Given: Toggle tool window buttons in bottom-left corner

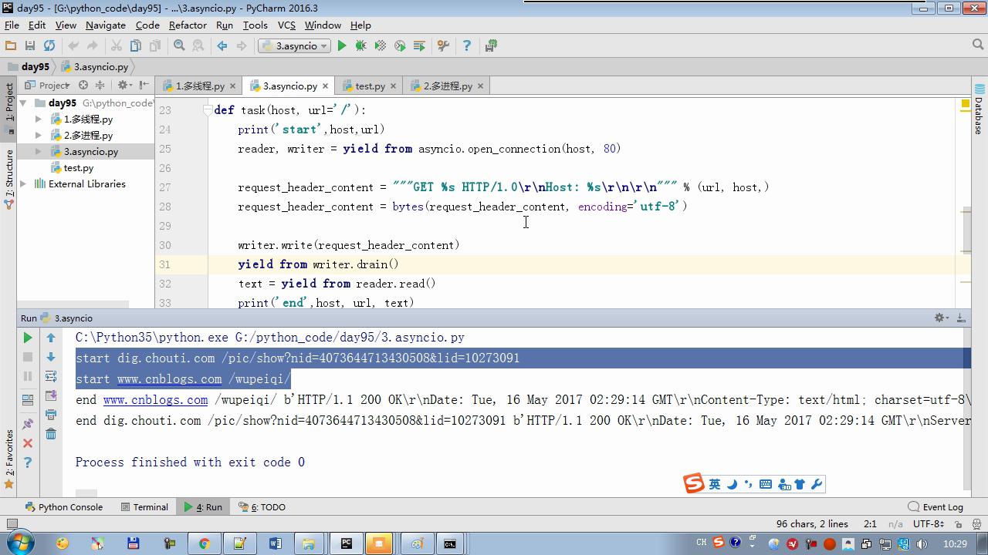Looking at the screenshot, I should pyautogui.click(x=12, y=523).
